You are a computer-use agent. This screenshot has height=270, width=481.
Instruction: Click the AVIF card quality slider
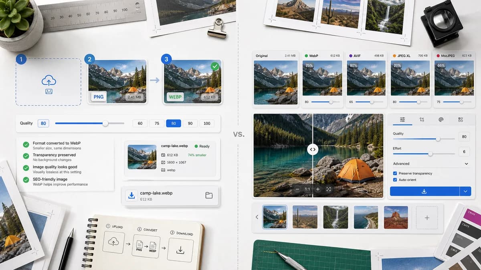[369, 102]
